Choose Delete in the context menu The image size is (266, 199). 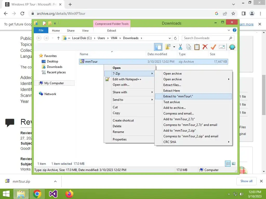coord(129,126)
